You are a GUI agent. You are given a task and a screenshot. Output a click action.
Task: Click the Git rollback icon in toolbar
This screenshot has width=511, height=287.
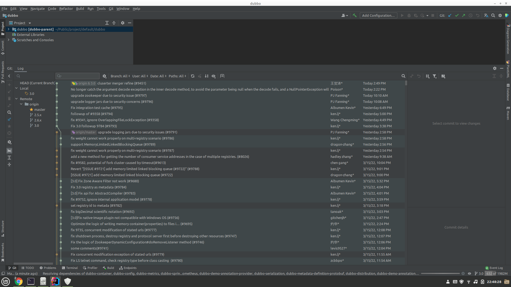tap(477, 15)
